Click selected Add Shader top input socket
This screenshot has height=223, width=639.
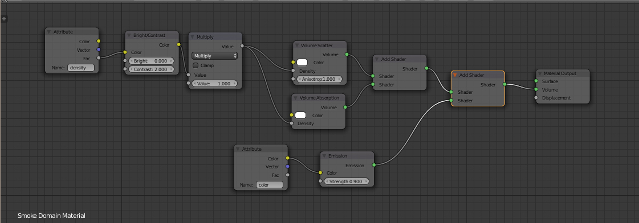(x=451, y=92)
